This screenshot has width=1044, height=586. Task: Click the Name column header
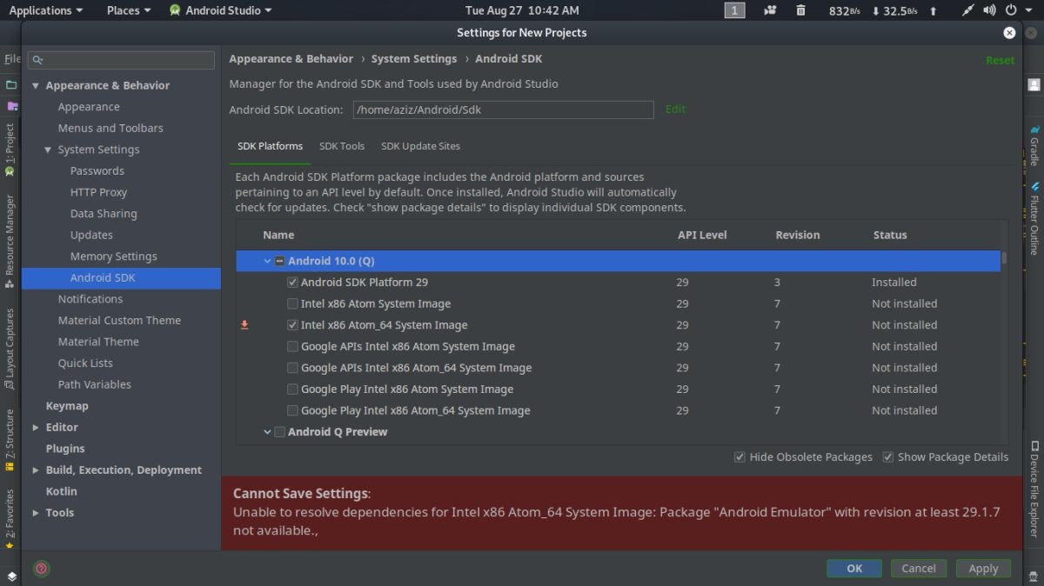tap(278, 235)
